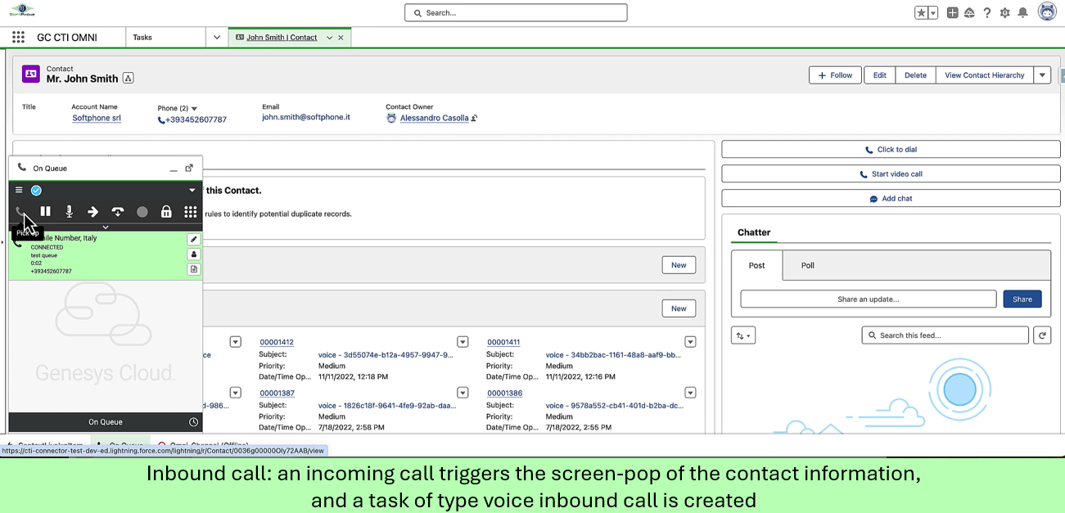
Task: Click the Share an update field
Action: coord(868,299)
